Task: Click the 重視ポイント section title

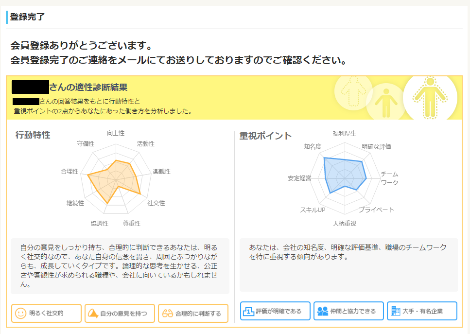Action: [265, 136]
